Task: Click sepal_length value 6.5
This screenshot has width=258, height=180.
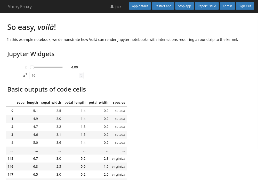Action: click(x=35, y=174)
